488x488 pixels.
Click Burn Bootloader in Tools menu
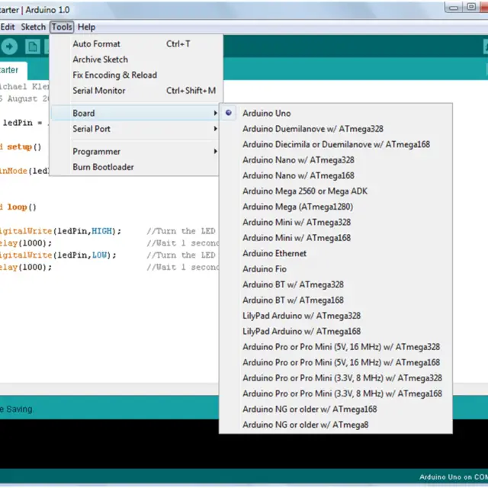click(x=103, y=167)
